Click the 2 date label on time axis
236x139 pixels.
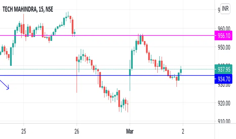pyautogui.click(x=183, y=131)
